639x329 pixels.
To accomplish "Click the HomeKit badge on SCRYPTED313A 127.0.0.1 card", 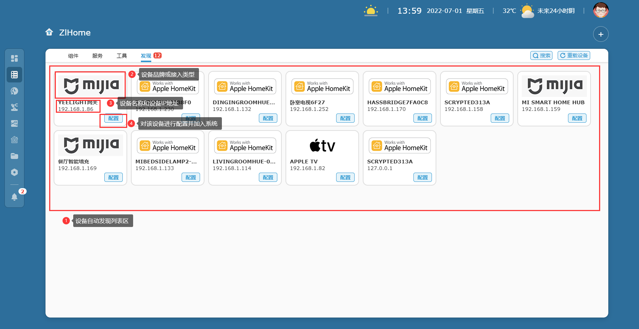I will (400, 146).
